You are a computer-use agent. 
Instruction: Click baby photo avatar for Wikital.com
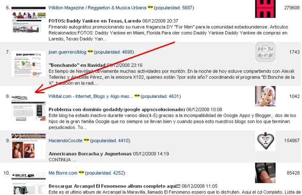[x=265, y=96]
